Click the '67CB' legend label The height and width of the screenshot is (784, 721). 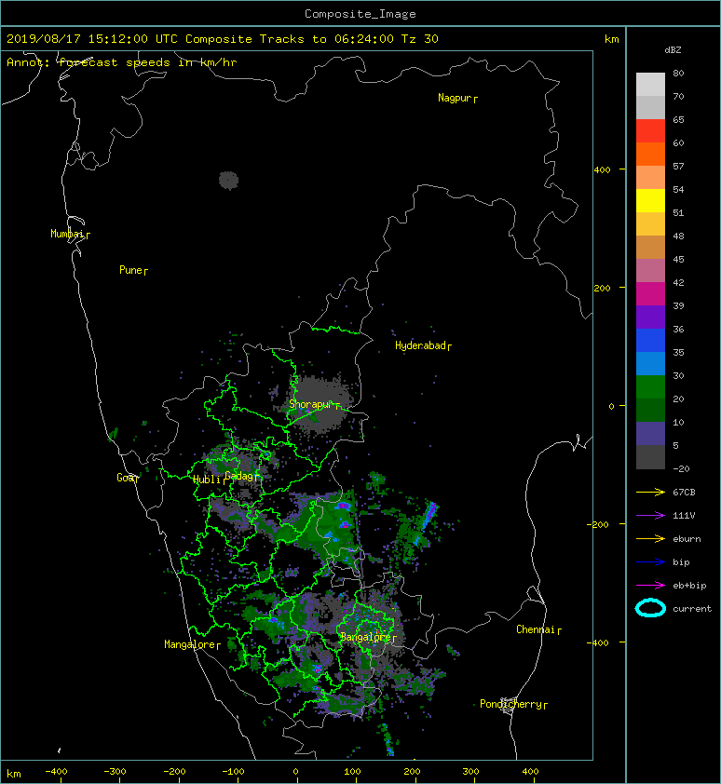click(684, 493)
